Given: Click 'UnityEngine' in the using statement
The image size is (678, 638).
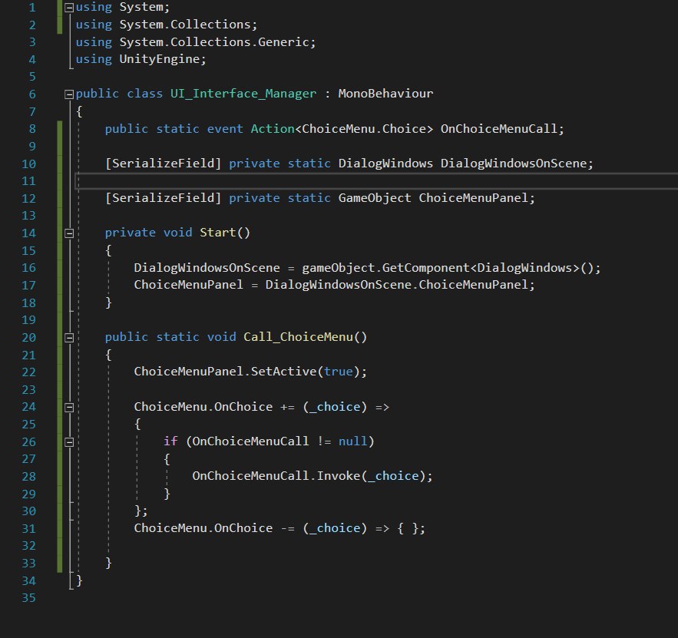Looking at the screenshot, I should [x=160, y=59].
